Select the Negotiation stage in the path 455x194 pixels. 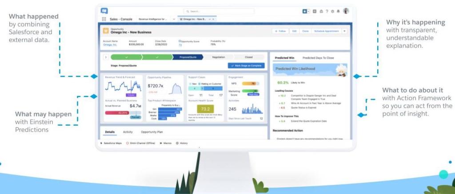click(x=218, y=57)
